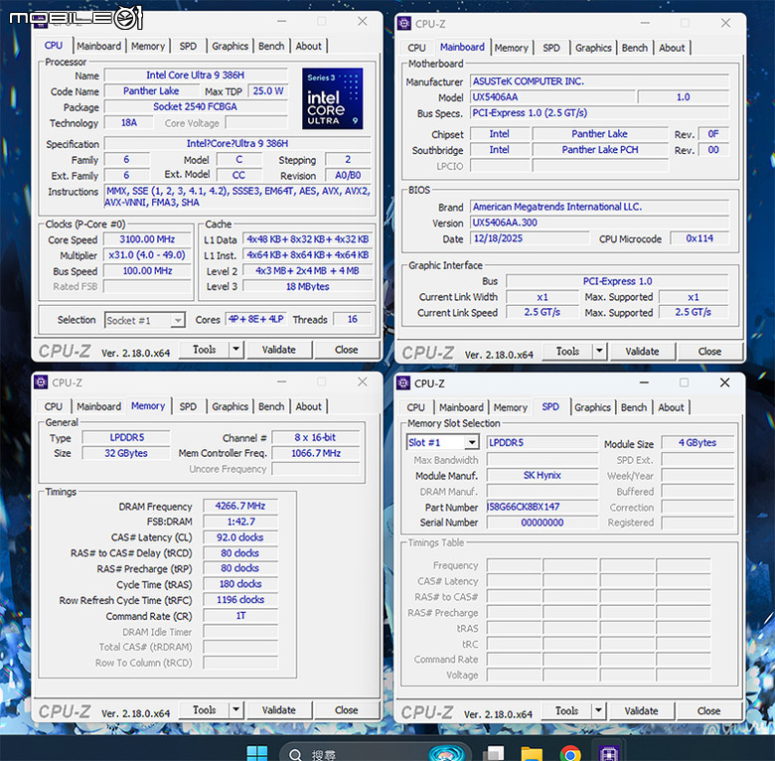775x761 pixels.
Task: Open the Windows Start menu
Action: point(257,753)
